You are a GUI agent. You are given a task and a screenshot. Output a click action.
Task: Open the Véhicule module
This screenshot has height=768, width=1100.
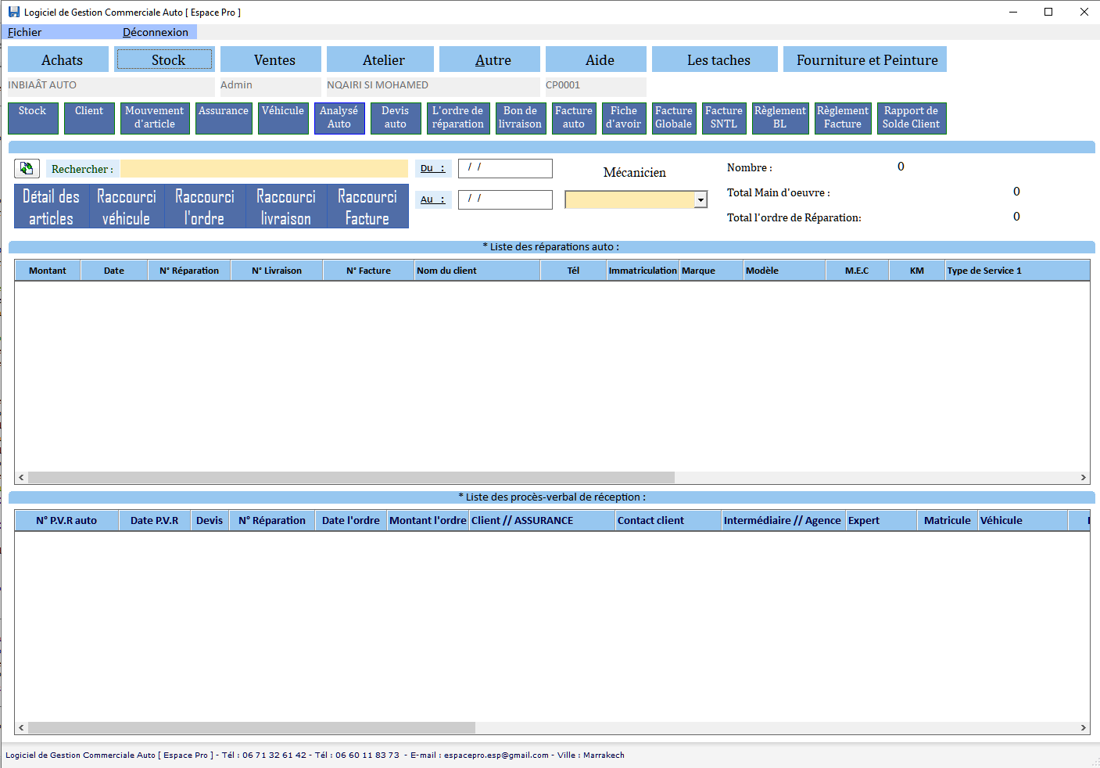[283, 118]
